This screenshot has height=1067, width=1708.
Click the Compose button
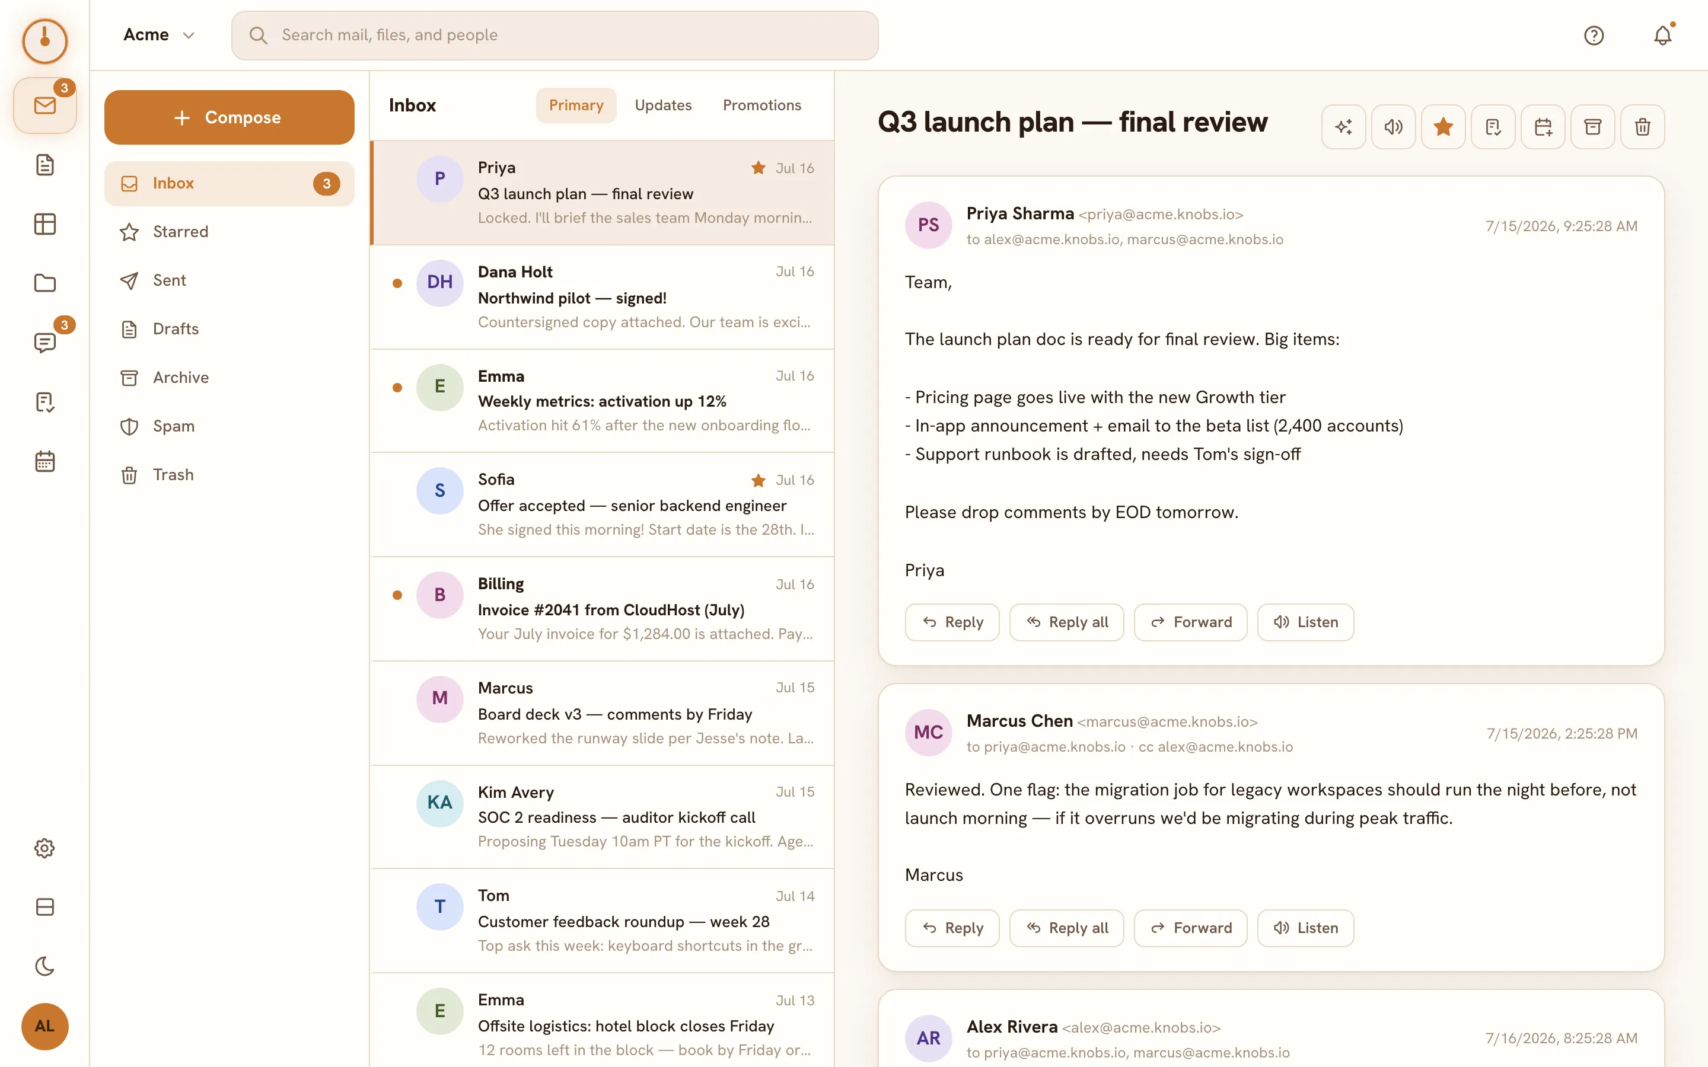[x=230, y=117]
